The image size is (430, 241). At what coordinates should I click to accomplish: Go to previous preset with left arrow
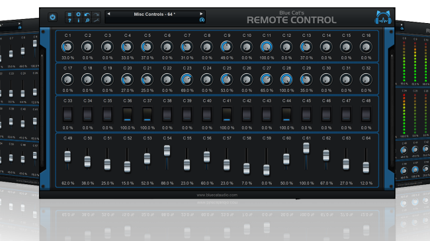tap(109, 14)
